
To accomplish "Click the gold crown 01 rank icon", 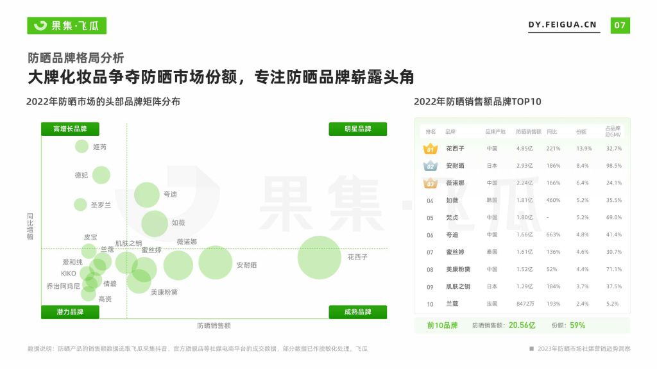I will pyautogui.click(x=431, y=149).
